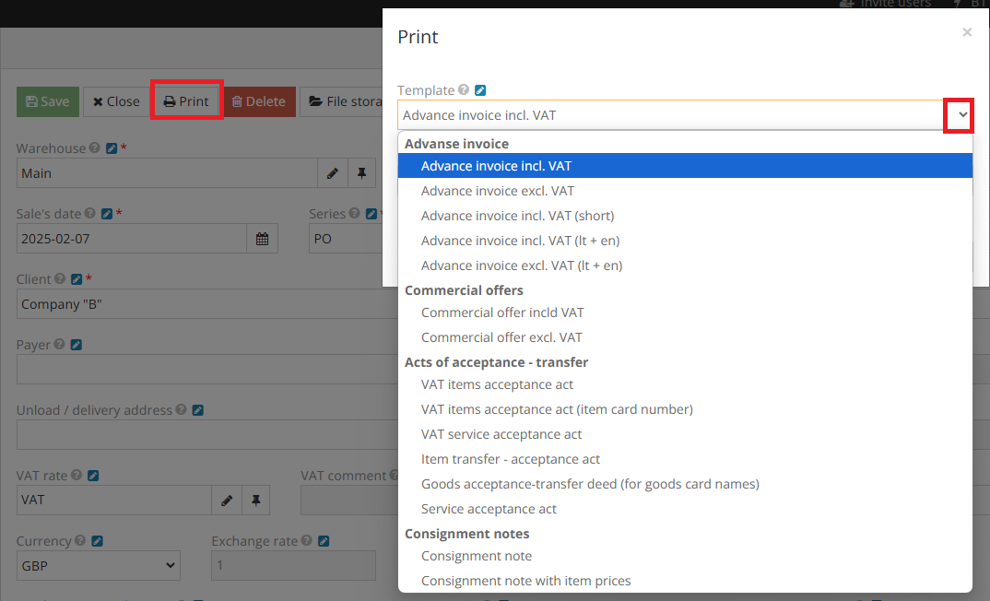Image resolution: width=990 pixels, height=601 pixels.
Task: Click the pencil edit icon beside the Main warehouse field
Action: tap(332, 172)
